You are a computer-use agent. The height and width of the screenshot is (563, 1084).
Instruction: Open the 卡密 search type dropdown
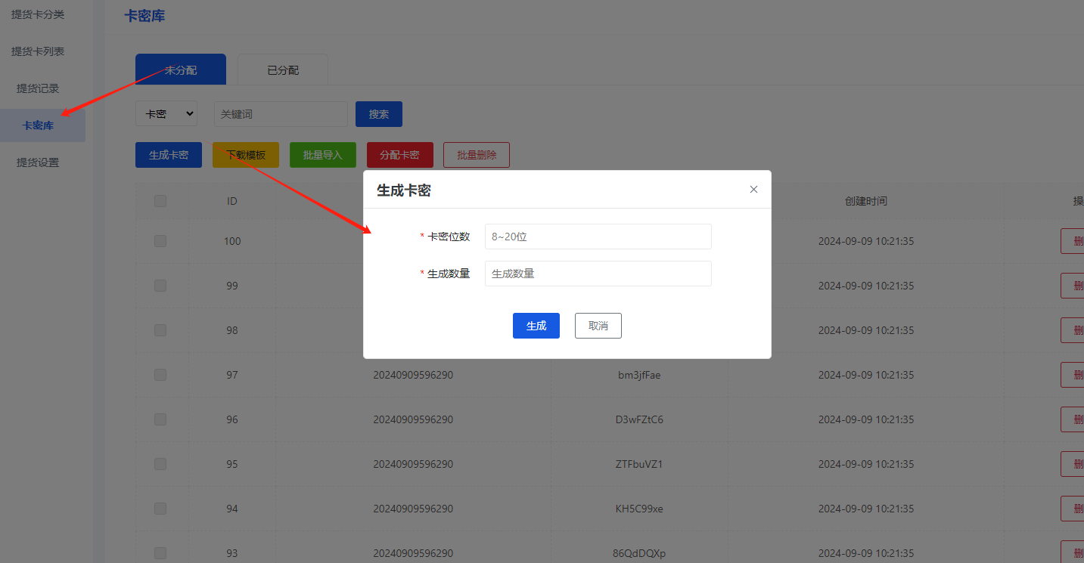166,113
